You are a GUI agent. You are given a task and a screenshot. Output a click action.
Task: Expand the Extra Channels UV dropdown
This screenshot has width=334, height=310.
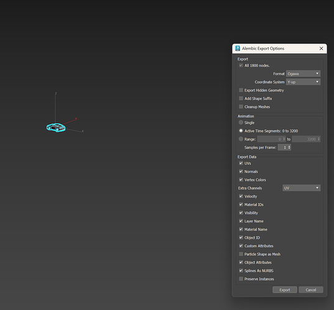point(302,188)
